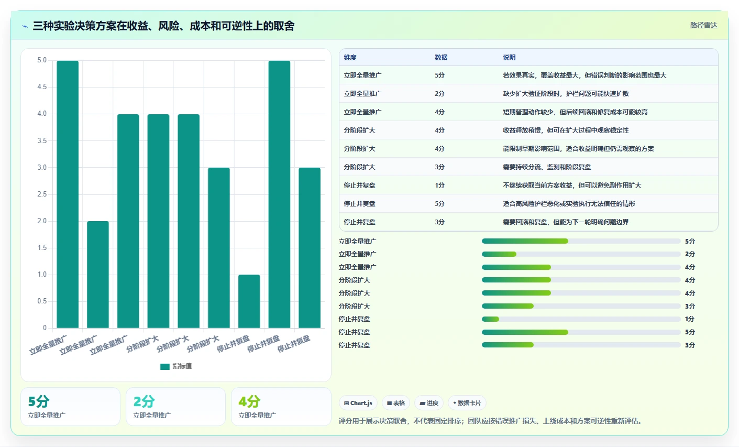Select the 数据卡片 chip

click(467, 403)
